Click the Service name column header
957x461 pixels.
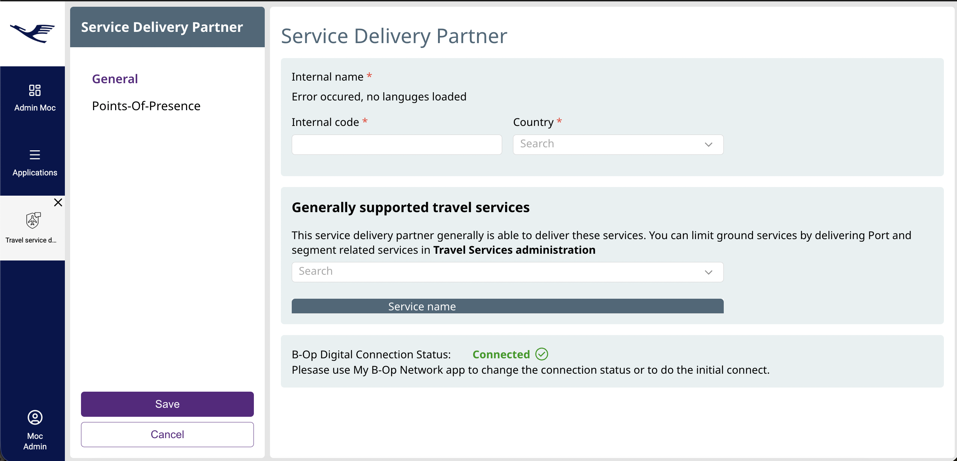click(422, 306)
